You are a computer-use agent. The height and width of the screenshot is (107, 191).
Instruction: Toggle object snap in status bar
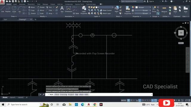coord(155,100)
